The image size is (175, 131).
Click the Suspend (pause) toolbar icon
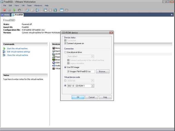click(10, 10)
